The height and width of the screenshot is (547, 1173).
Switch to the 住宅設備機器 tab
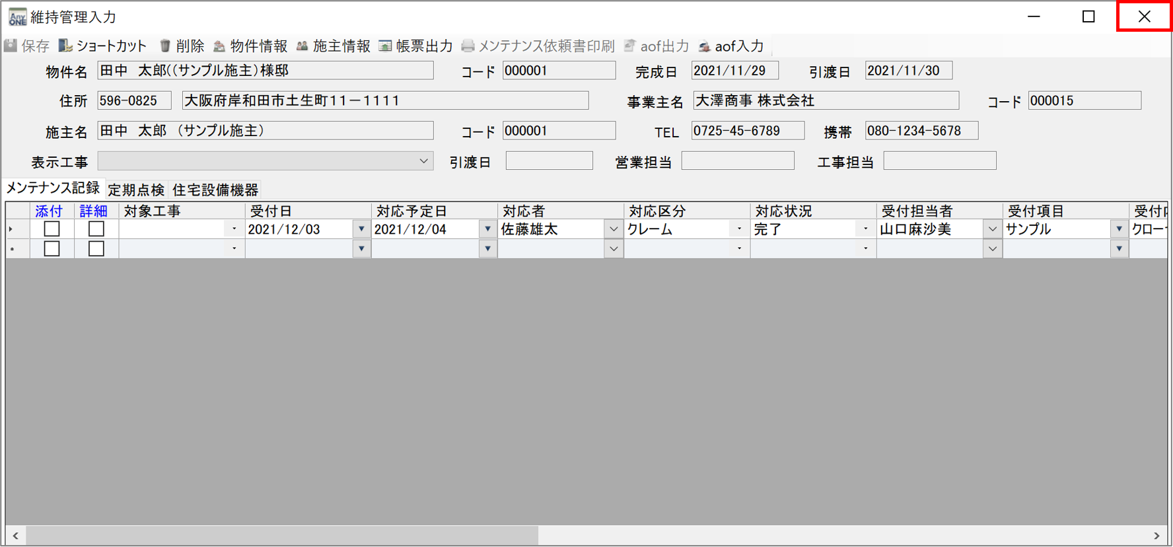coord(215,190)
